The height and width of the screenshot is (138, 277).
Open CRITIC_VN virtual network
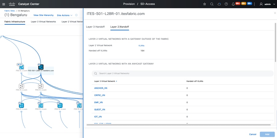click(99, 95)
